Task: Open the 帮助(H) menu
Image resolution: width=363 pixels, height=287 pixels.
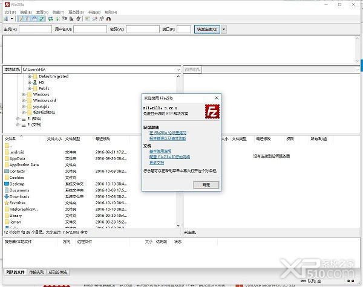Action: click(x=111, y=12)
